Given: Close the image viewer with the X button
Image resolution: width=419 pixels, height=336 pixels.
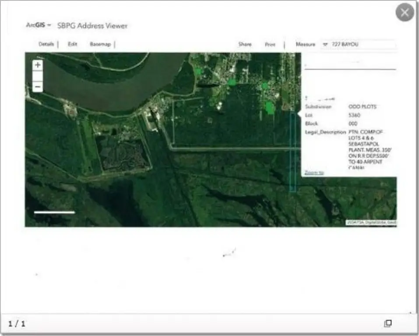Looking at the screenshot, I should (405, 13).
